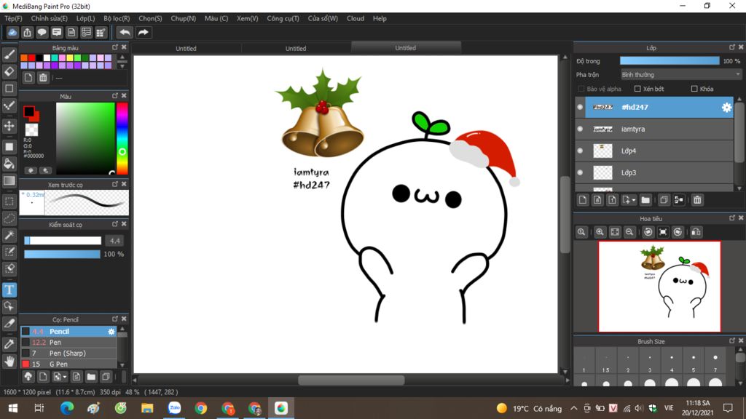Open the Công cụ(T) menu

[283, 18]
